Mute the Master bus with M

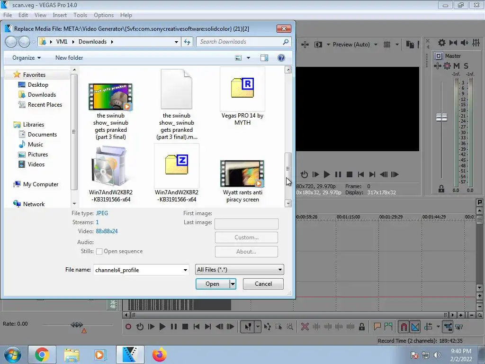click(x=457, y=65)
